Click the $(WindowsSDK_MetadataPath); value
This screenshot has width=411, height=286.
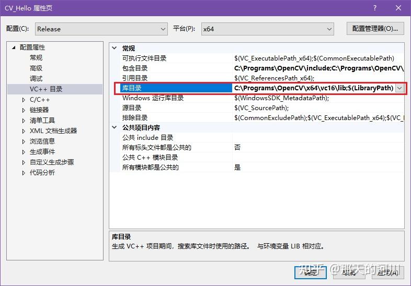coord(281,98)
